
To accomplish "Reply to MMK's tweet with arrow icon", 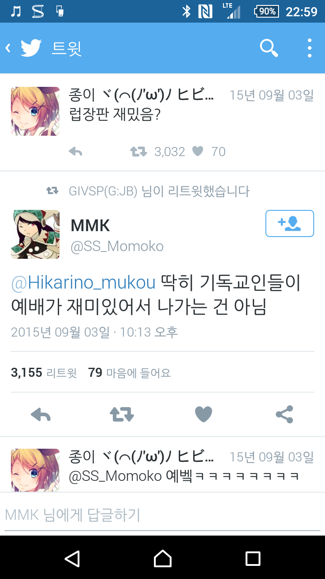I will [41, 414].
